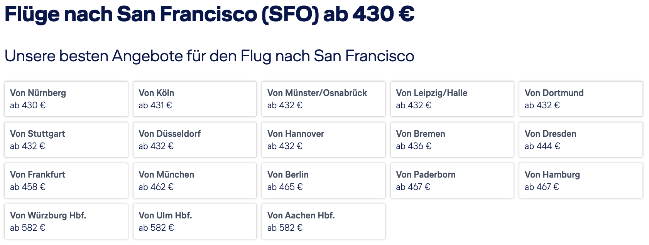Pick the Hannover flight offer
Screen dimensions: 649x245
click(x=323, y=140)
